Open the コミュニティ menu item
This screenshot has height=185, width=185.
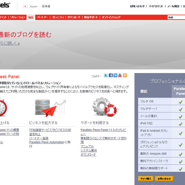coord(58,17)
